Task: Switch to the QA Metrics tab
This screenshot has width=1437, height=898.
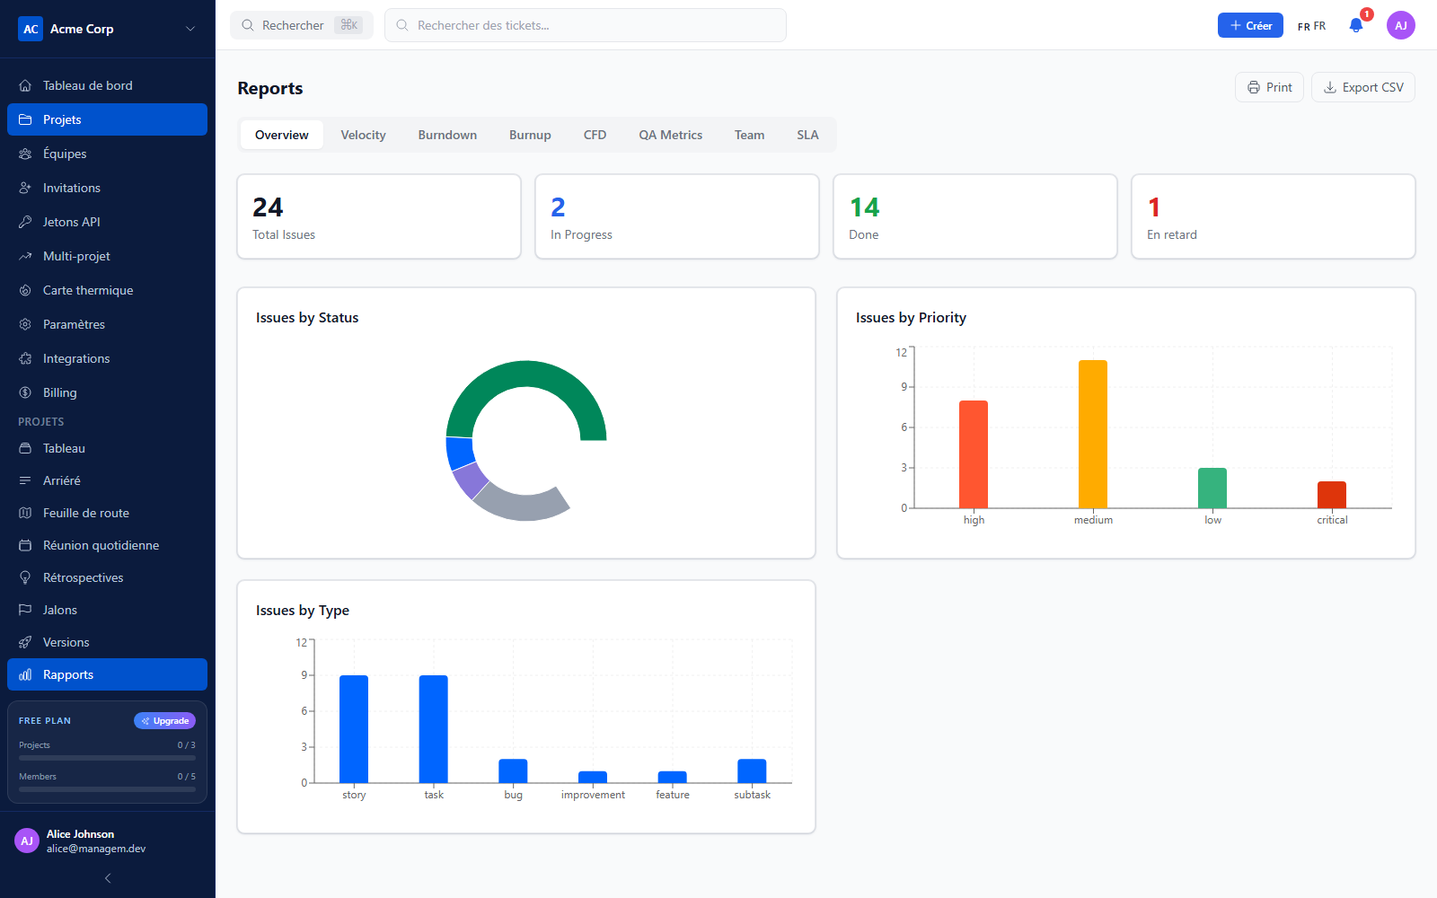Action: (x=671, y=135)
